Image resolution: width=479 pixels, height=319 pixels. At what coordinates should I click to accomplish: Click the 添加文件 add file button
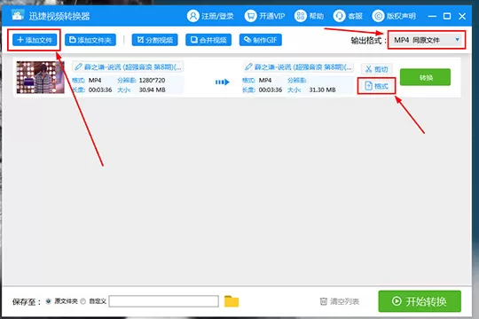coord(35,40)
